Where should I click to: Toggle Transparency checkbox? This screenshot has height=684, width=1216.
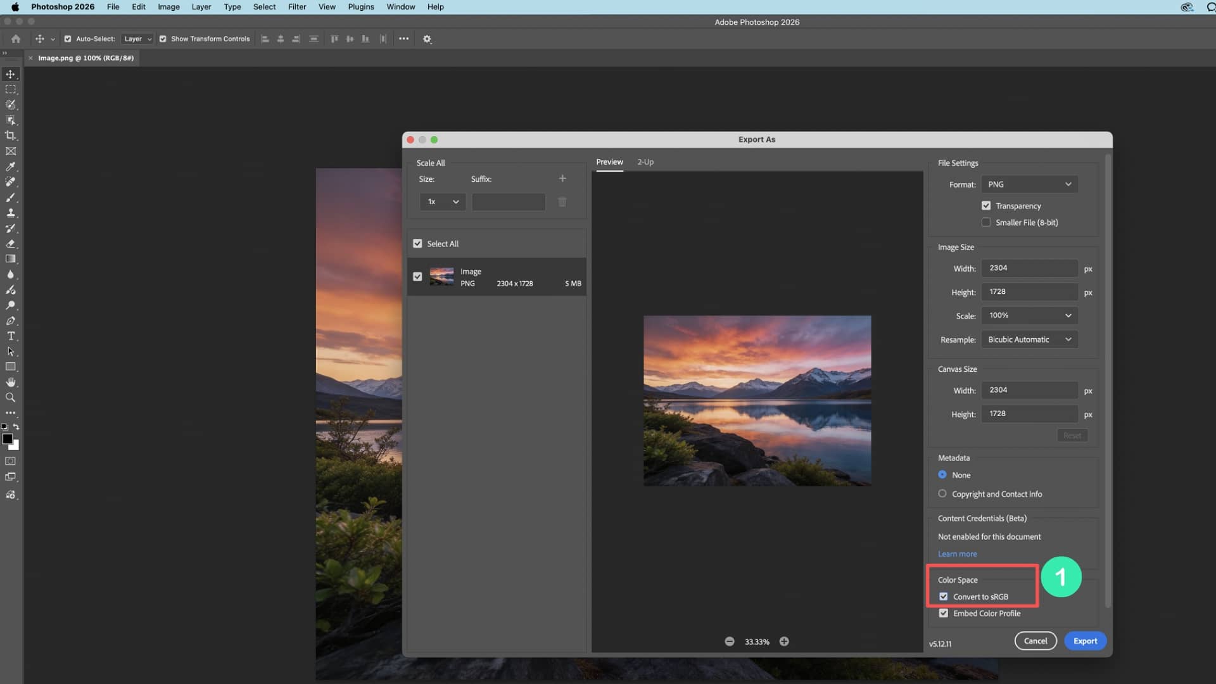(986, 206)
